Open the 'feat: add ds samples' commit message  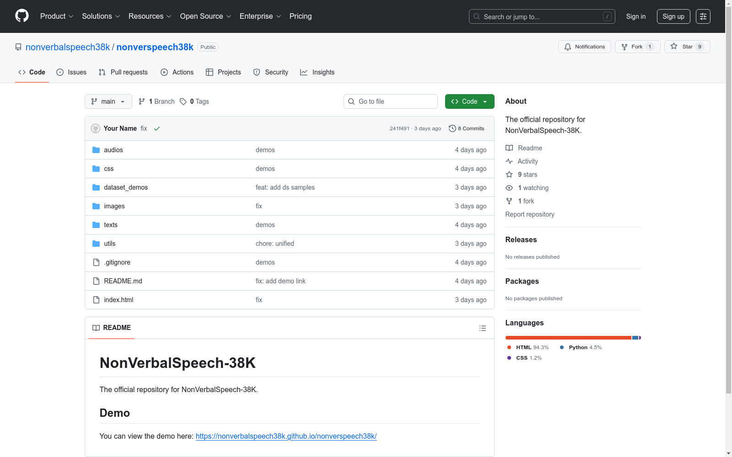[285, 187]
